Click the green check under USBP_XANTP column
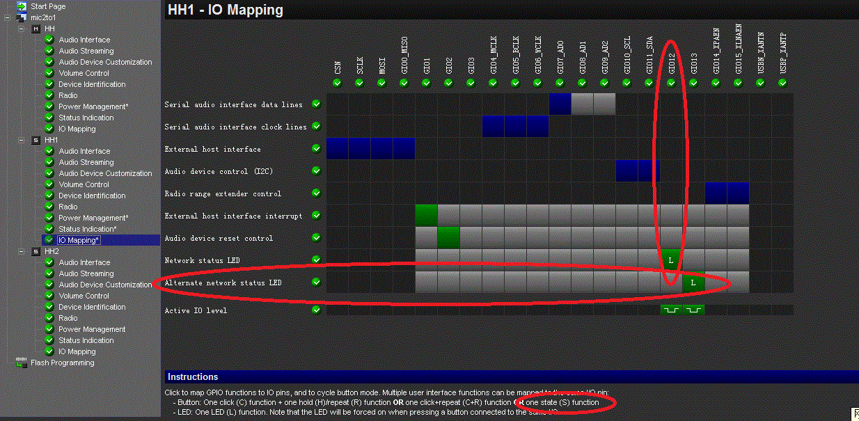This screenshot has height=421, width=859. [x=782, y=83]
